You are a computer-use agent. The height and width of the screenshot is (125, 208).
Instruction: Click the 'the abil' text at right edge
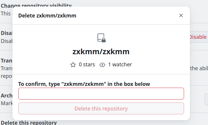pyautogui.click(x=199, y=68)
